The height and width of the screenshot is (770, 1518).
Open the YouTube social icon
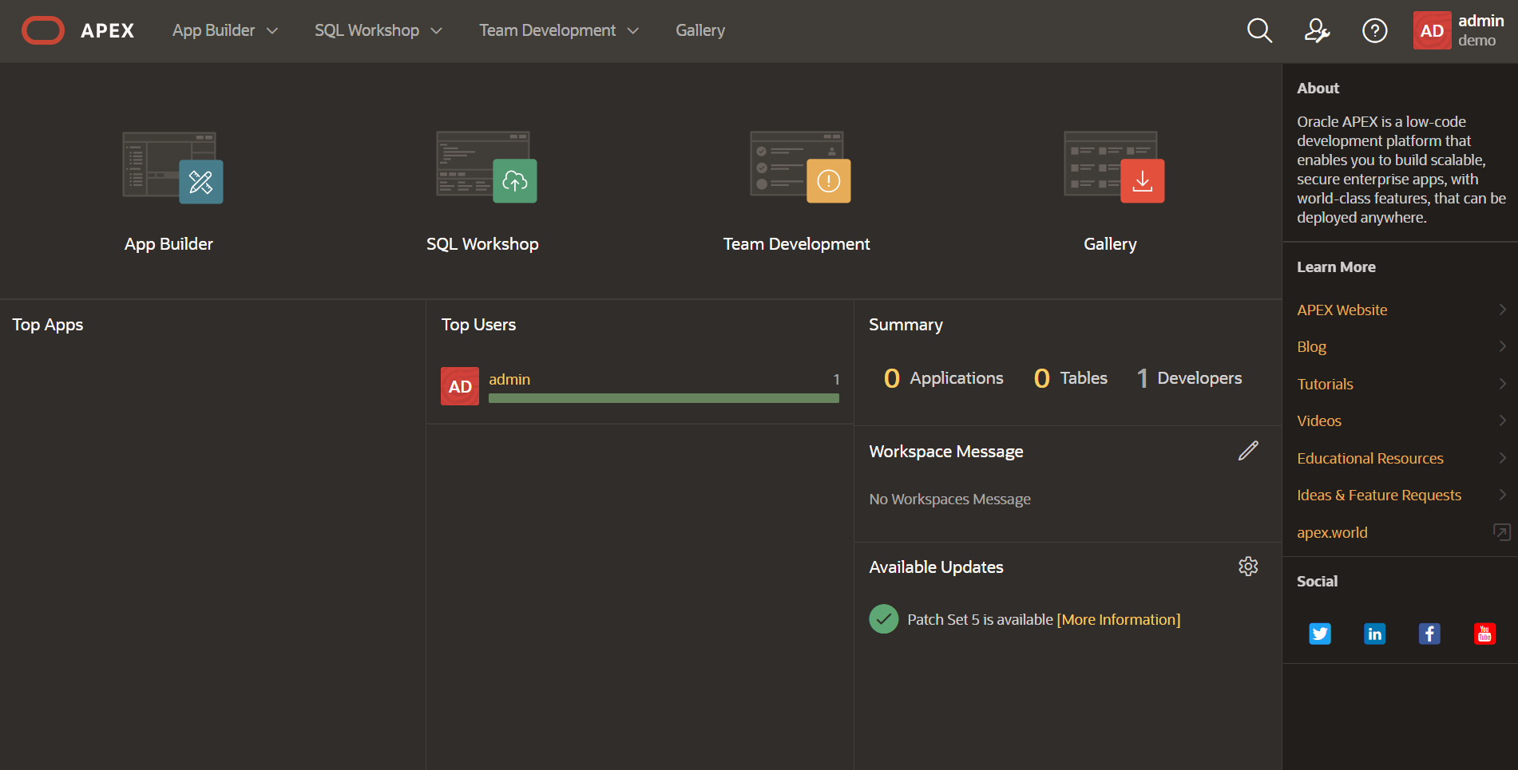coord(1484,634)
